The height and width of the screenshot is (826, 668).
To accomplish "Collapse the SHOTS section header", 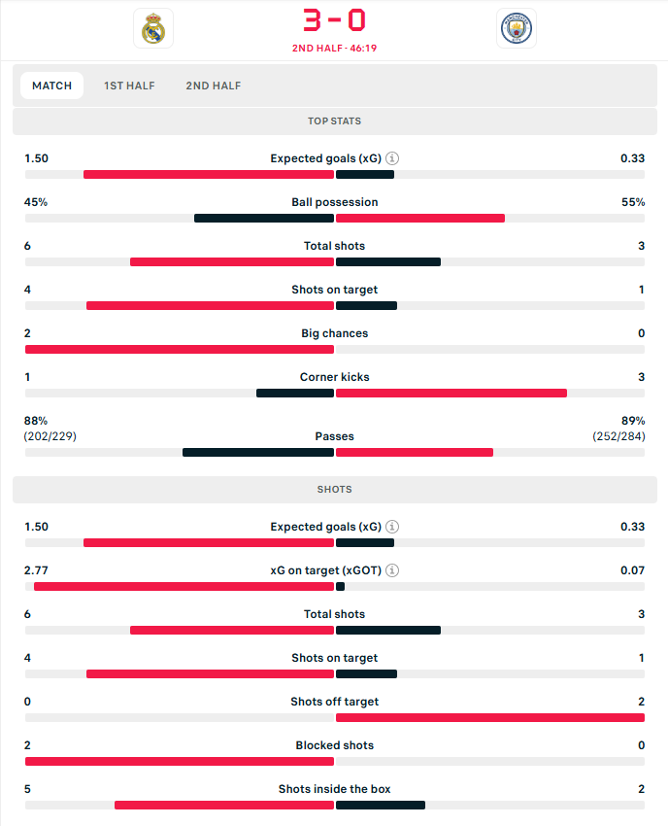I will coord(334,490).
